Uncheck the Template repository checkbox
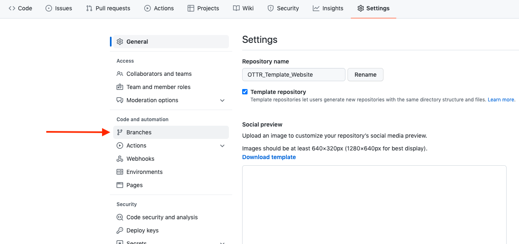 pos(245,91)
